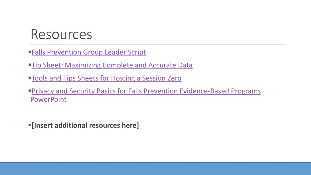Click the wrapped "PowerPoint" link text

click(48, 100)
